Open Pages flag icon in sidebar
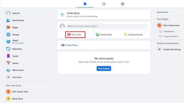The image size is (184, 103). click(8, 27)
